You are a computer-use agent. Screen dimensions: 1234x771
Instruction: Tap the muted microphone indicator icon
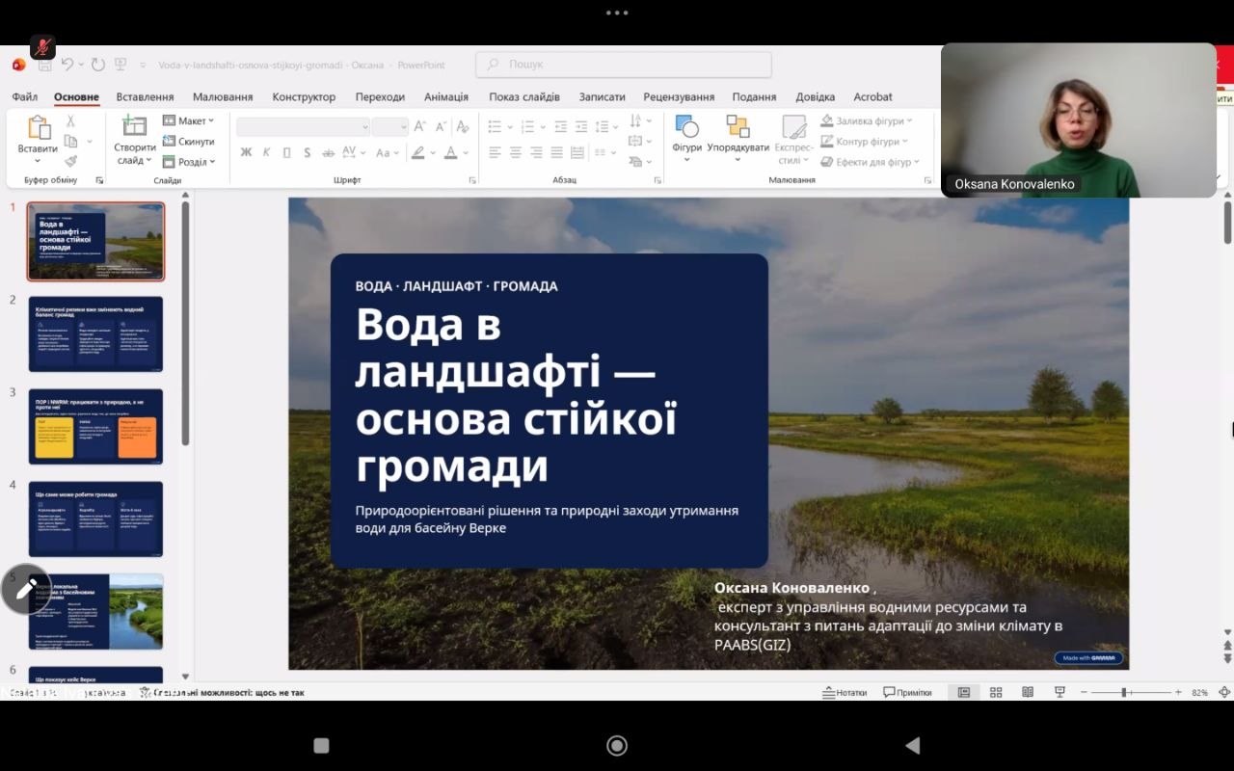pos(42,47)
